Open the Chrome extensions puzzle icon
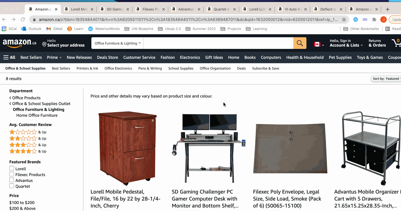Viewport: 401px width, 211px height. coord(374,19)
